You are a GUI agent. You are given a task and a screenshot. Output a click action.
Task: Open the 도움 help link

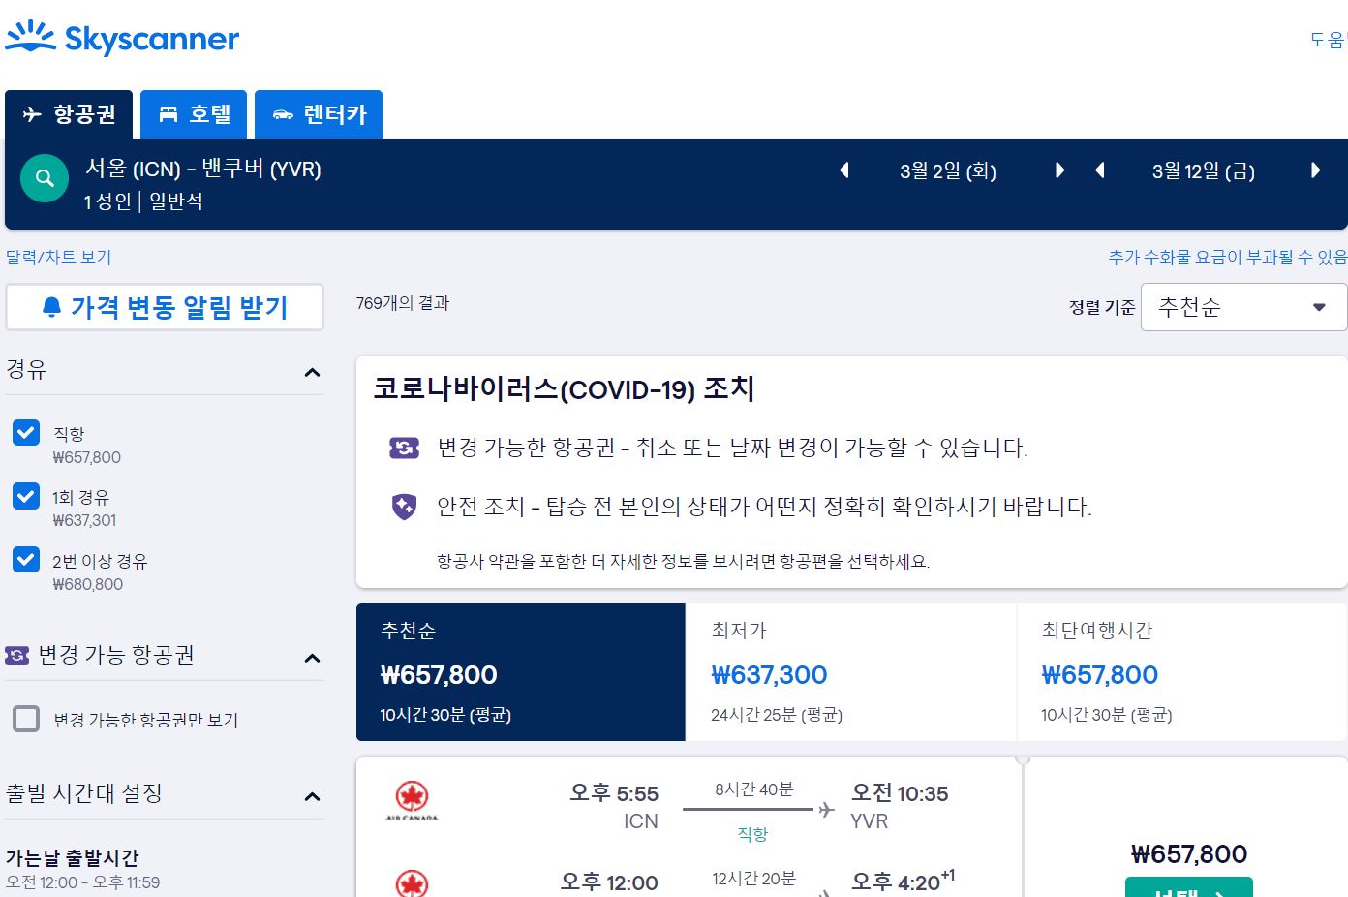tap(1328, 40)
